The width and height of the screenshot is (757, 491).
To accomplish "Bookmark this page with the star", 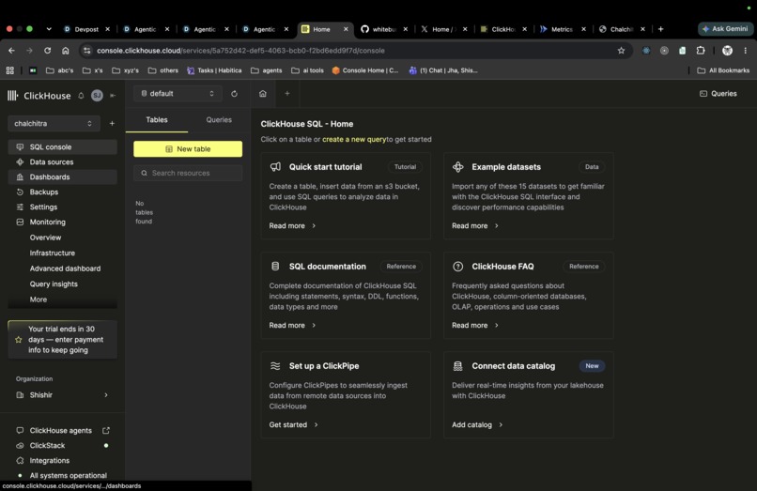I will [621, 50].
